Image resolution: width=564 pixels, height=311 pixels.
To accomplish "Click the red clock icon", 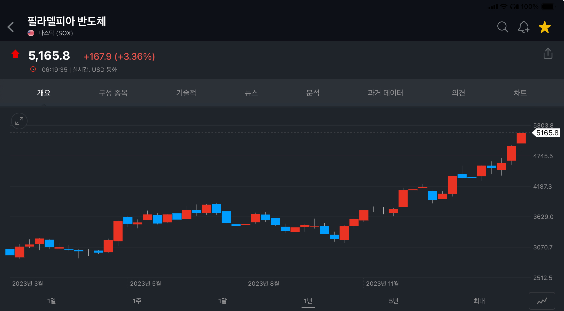I will click(x=33, y=69).
